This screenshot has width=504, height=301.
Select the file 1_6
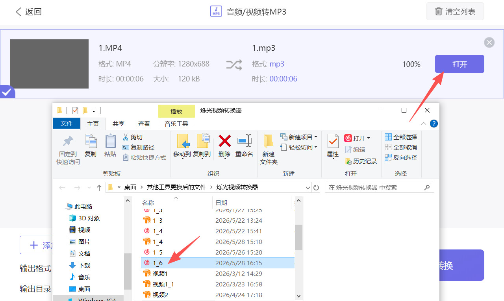[x=217, y=263]
